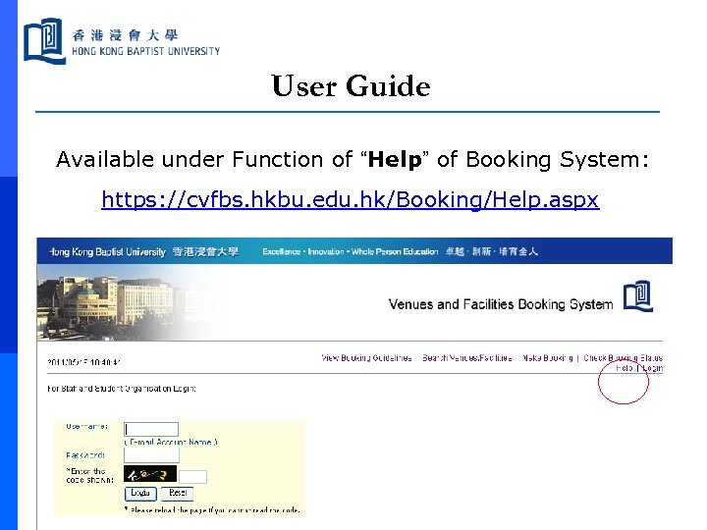
Task: Focus the Password input field
Action: pos(151,455)
